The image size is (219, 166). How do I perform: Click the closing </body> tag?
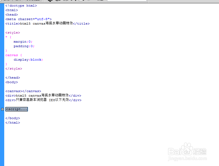tap(13, 118)
